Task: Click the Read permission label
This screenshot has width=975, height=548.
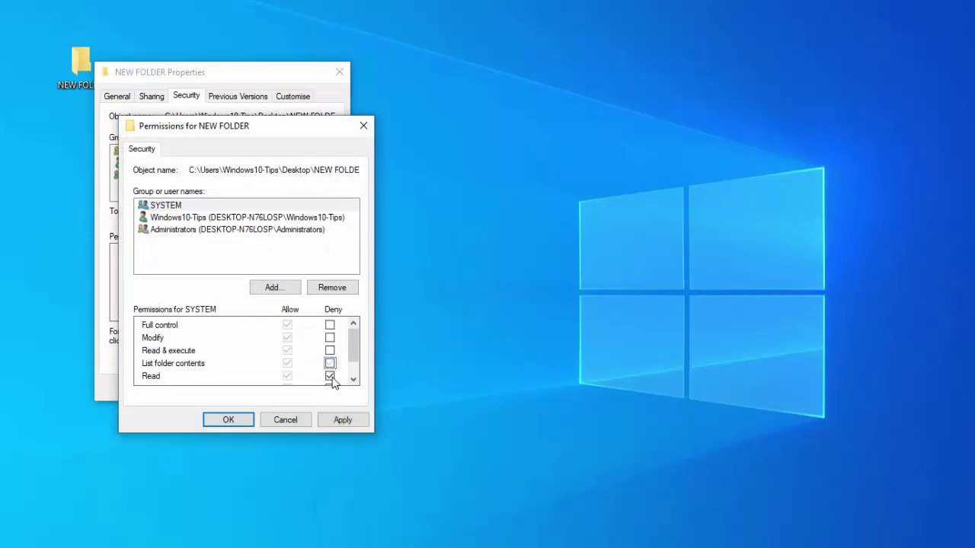Action: coord(151,376)
